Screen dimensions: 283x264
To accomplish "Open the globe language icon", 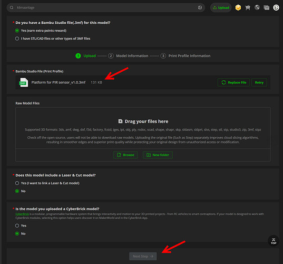I will coord(257,7).
